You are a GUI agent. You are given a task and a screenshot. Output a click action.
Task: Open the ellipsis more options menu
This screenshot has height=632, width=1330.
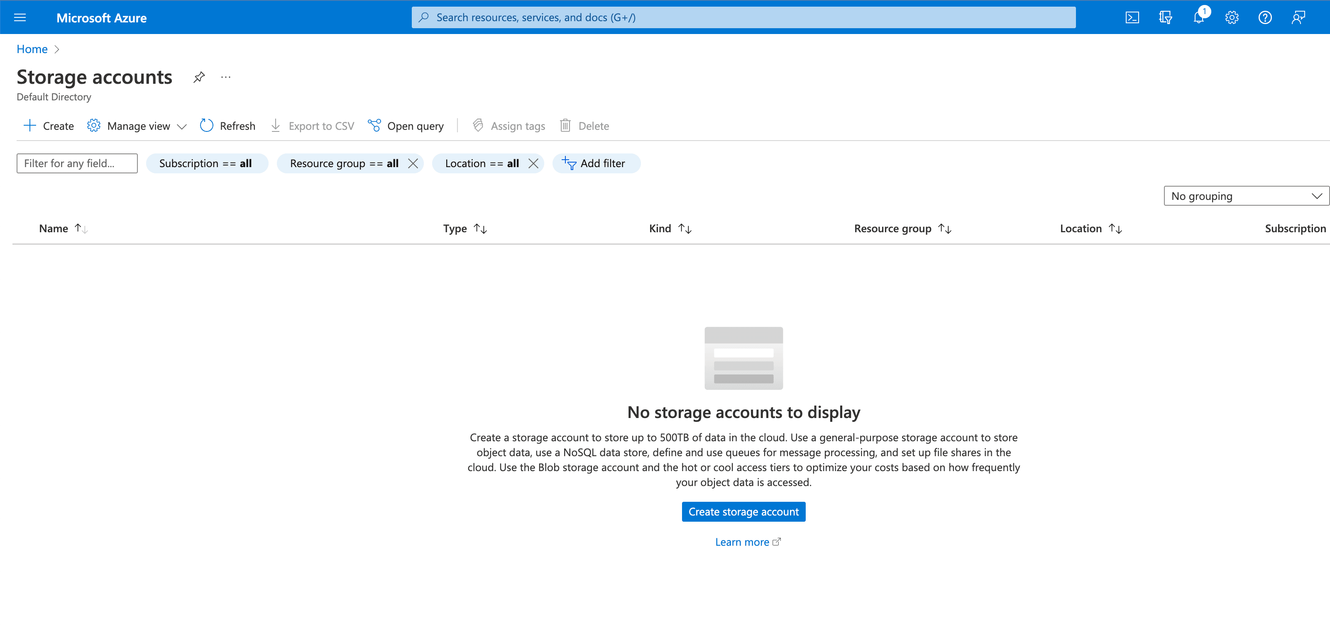(226, 78)
